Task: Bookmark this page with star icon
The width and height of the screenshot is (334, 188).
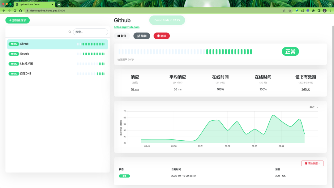Action: (290, 11)
